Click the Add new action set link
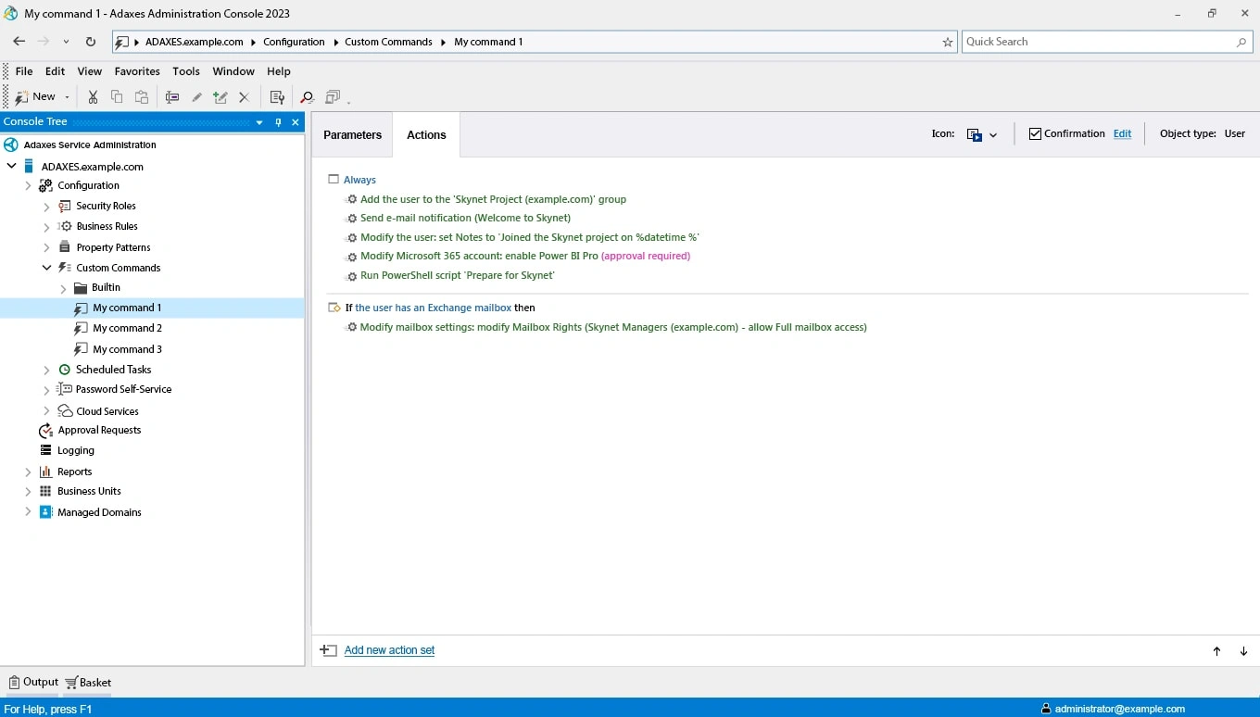Screen dimensions: 1260x717 click(x=389, y=649)
